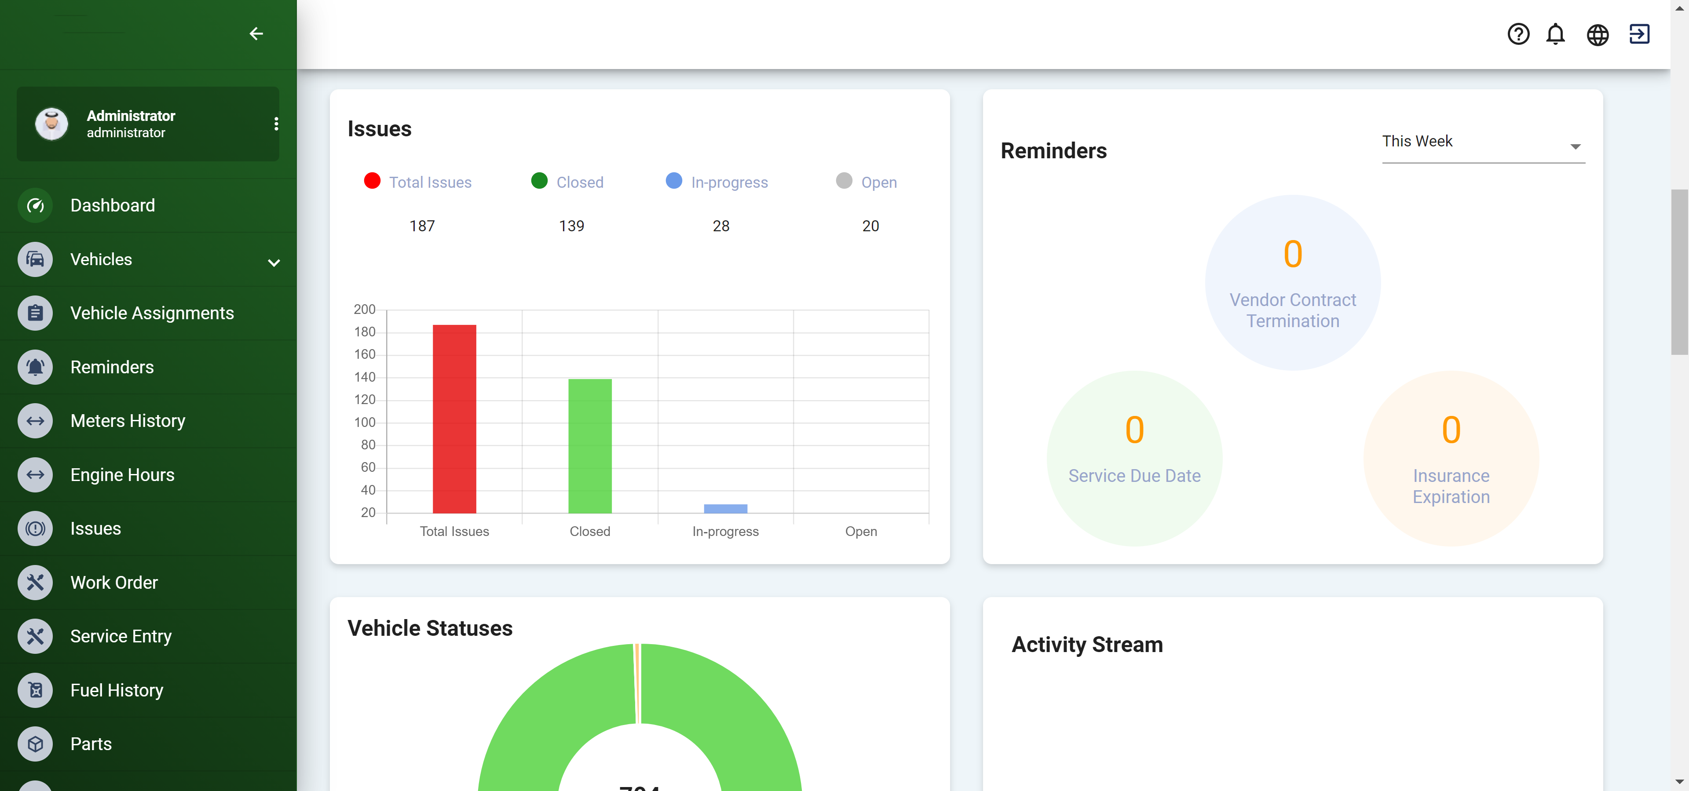The height and width of the screenshot is (791, 1689).
Task: Click the Issues alert icon in sidebar
Action: [x=35, y=529]
